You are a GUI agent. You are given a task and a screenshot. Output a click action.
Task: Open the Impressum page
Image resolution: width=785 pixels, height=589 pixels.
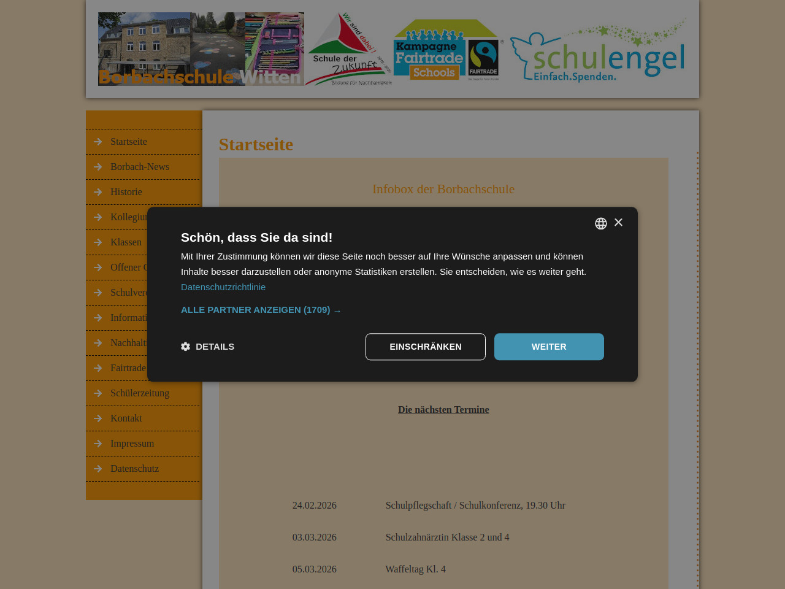(132, 444)
